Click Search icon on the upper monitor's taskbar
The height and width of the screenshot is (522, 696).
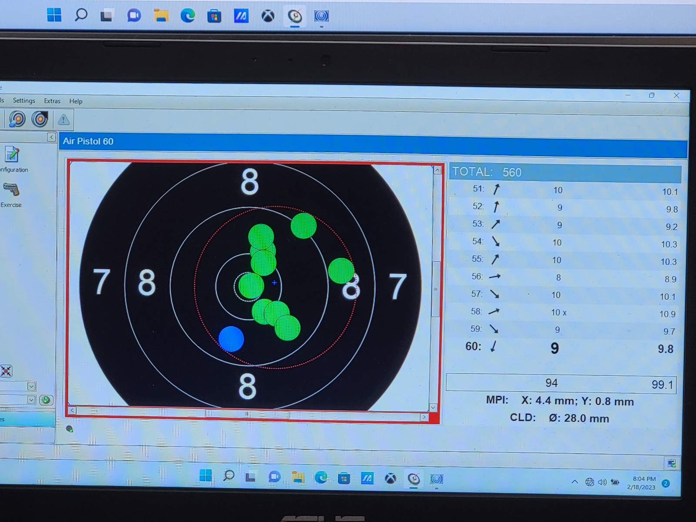tap(81, 15)
